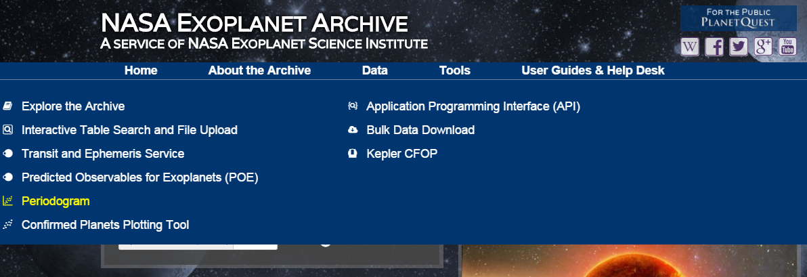Open the Home menu
807x277 pixels.
point(141,70)
